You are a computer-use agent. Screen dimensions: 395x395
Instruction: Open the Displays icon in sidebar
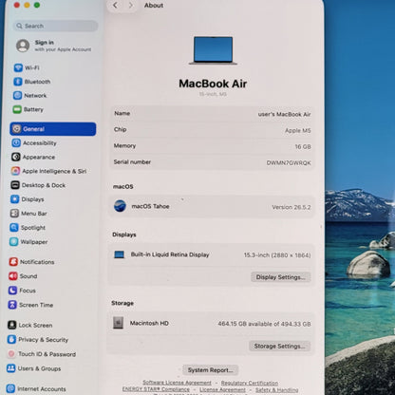pos(15,199)
